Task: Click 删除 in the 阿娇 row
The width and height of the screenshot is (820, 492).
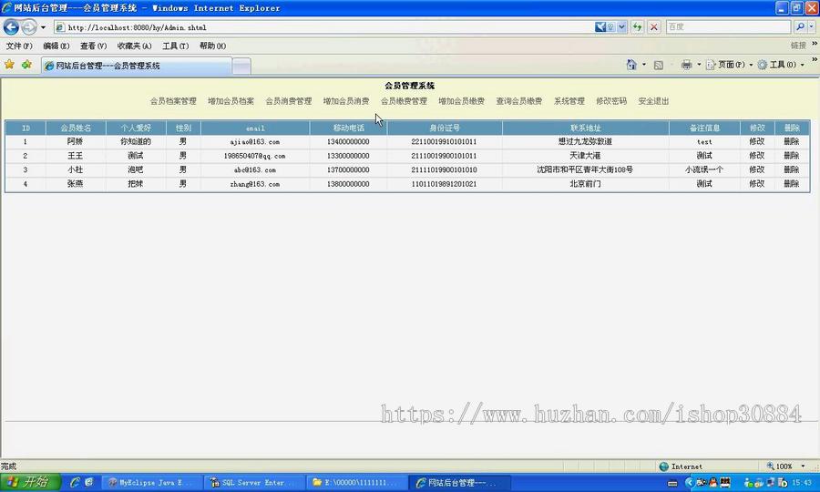Action: pos(791,142)
